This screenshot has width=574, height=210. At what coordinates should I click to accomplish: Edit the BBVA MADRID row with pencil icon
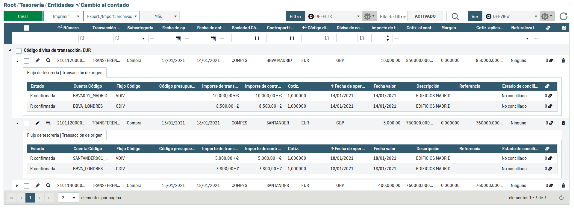[x=37, y=60]
